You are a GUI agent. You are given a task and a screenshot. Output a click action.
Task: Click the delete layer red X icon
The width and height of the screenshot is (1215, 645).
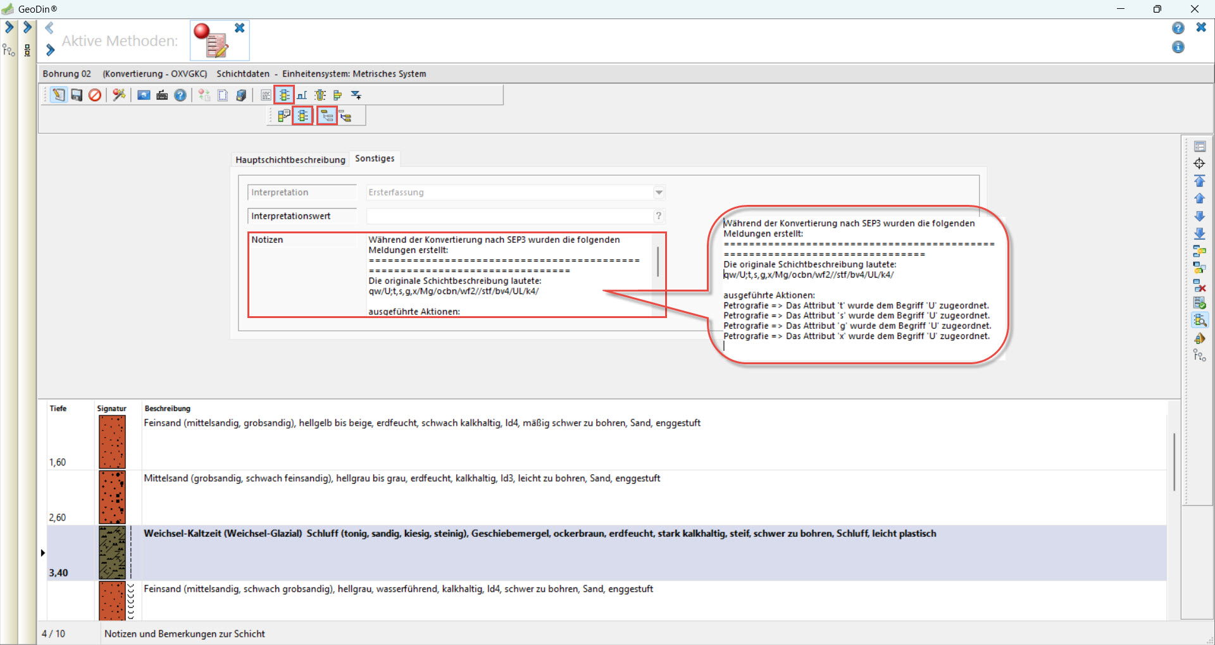coord(1199,286)
